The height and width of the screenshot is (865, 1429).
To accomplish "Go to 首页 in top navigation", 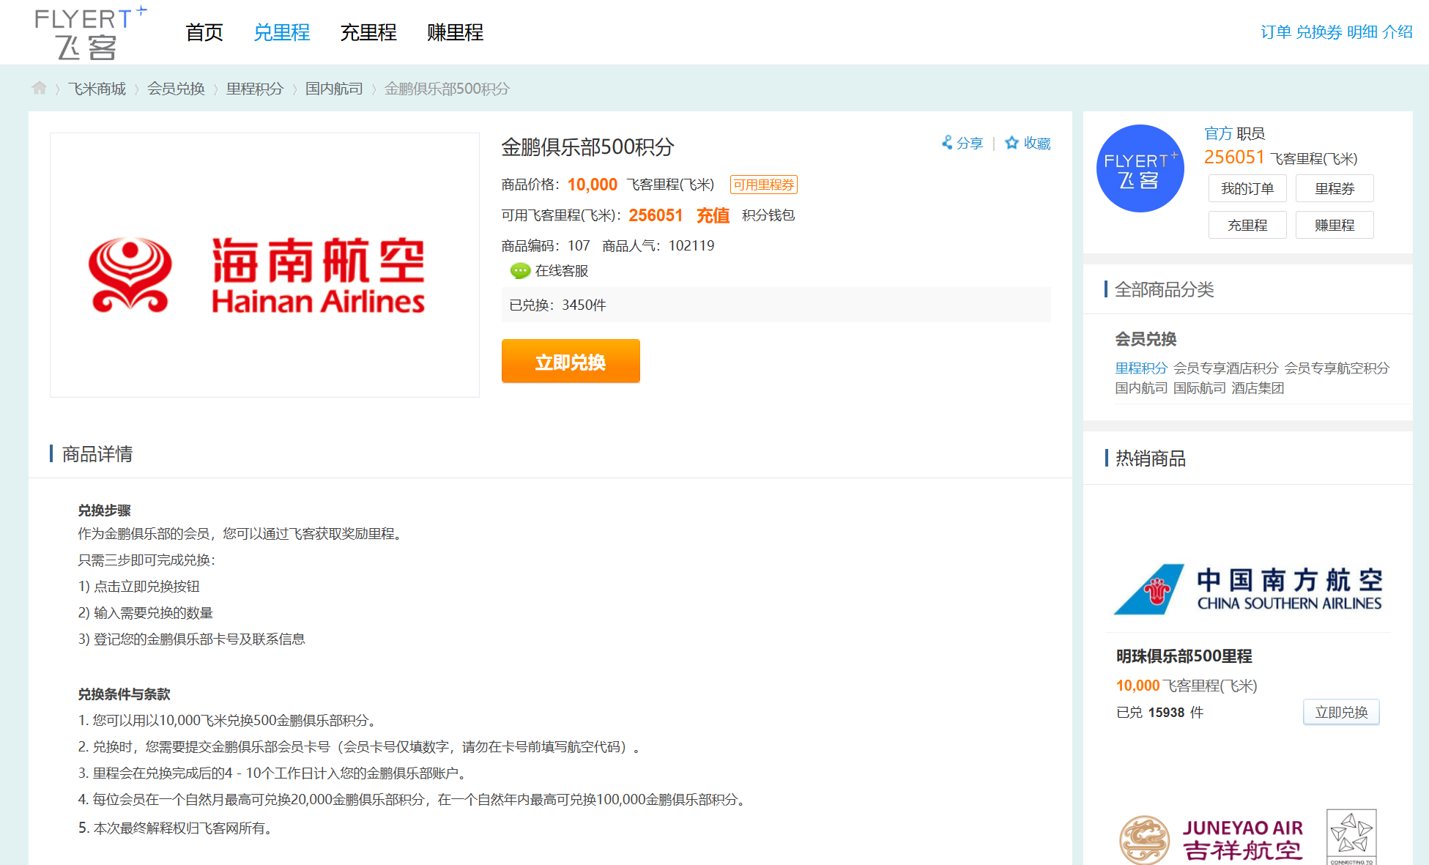I will click(x=204, y=32).
